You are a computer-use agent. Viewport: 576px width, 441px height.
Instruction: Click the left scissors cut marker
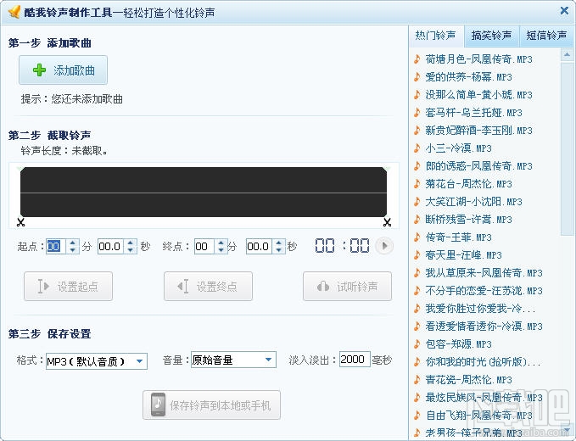tap(20, 222)
